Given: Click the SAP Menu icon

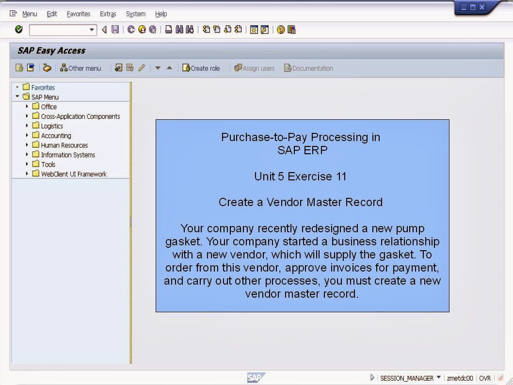Looking at the screenshot, I should (x=31, y=68).
